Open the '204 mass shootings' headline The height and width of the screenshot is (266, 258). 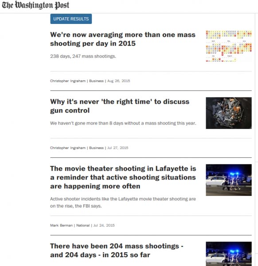point(117,250)
